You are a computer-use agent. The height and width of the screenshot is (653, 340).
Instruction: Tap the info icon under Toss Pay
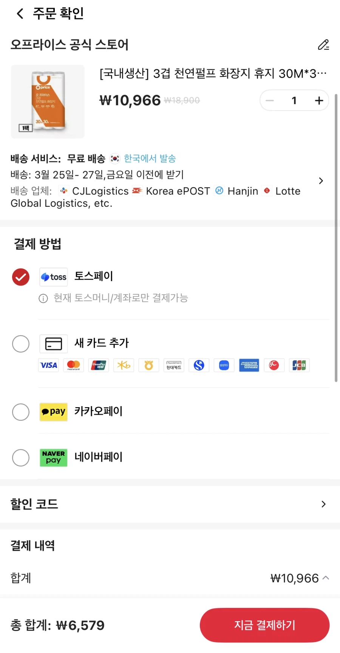click(x=43, y=298)
